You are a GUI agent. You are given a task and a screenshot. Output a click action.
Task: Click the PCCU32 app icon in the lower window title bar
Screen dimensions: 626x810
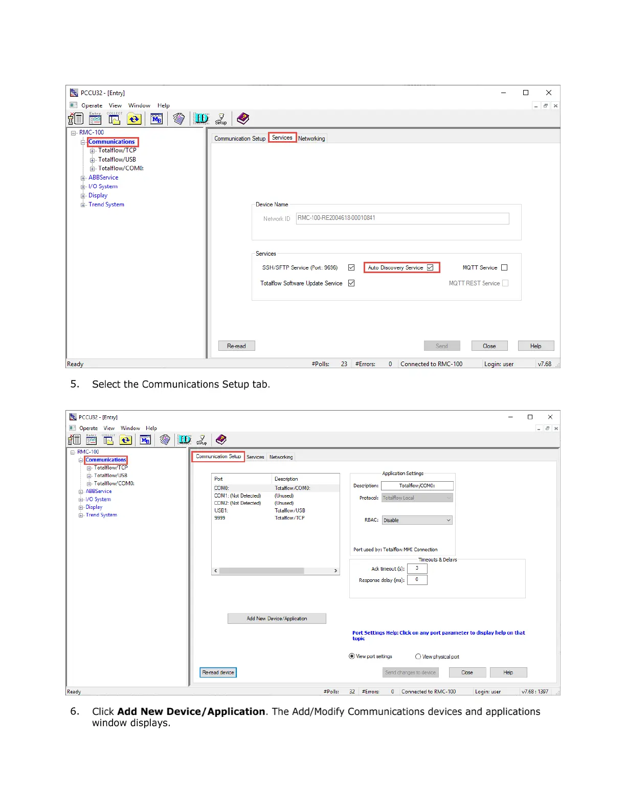(x=73, y=417)
